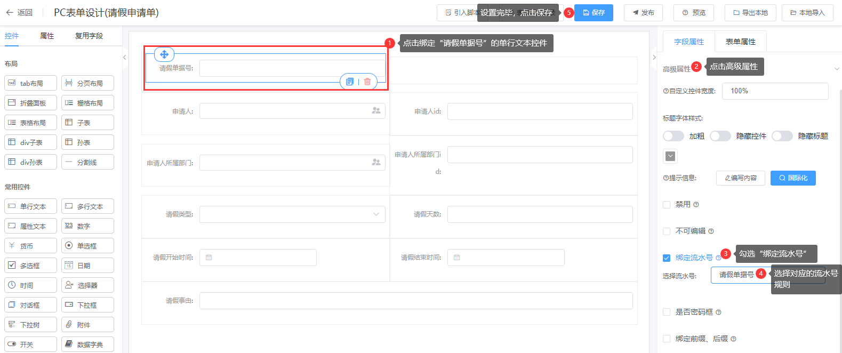Screen dimensions: 842x353
Task: Click the 请假事由 input field
Action: coord(416,301)
